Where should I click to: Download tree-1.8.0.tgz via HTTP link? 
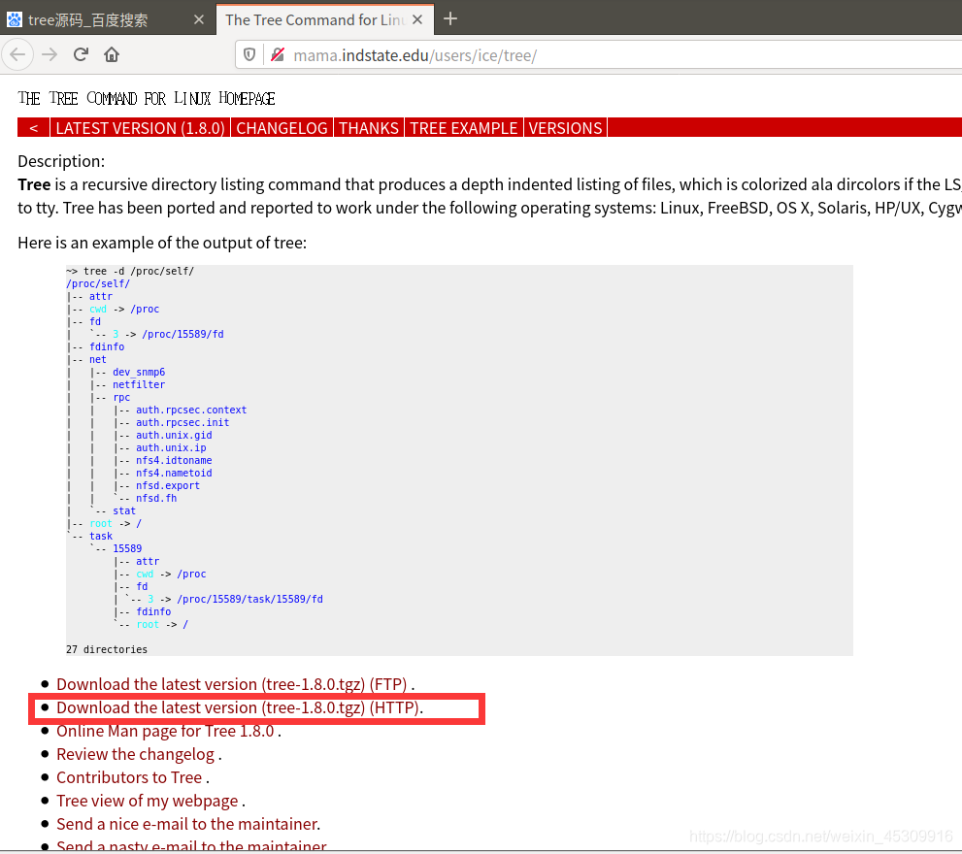[x=238, y=707]
